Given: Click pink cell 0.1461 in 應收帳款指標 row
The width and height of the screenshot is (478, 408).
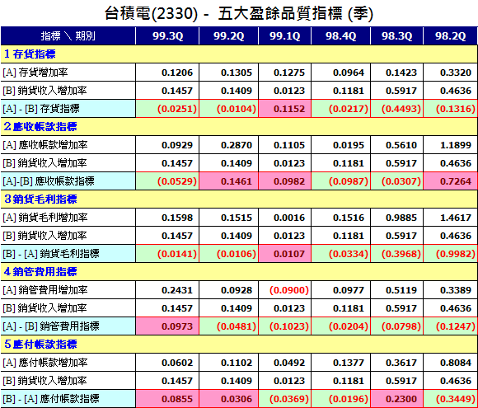Looking at the screenshot, I should pos(228,181).
